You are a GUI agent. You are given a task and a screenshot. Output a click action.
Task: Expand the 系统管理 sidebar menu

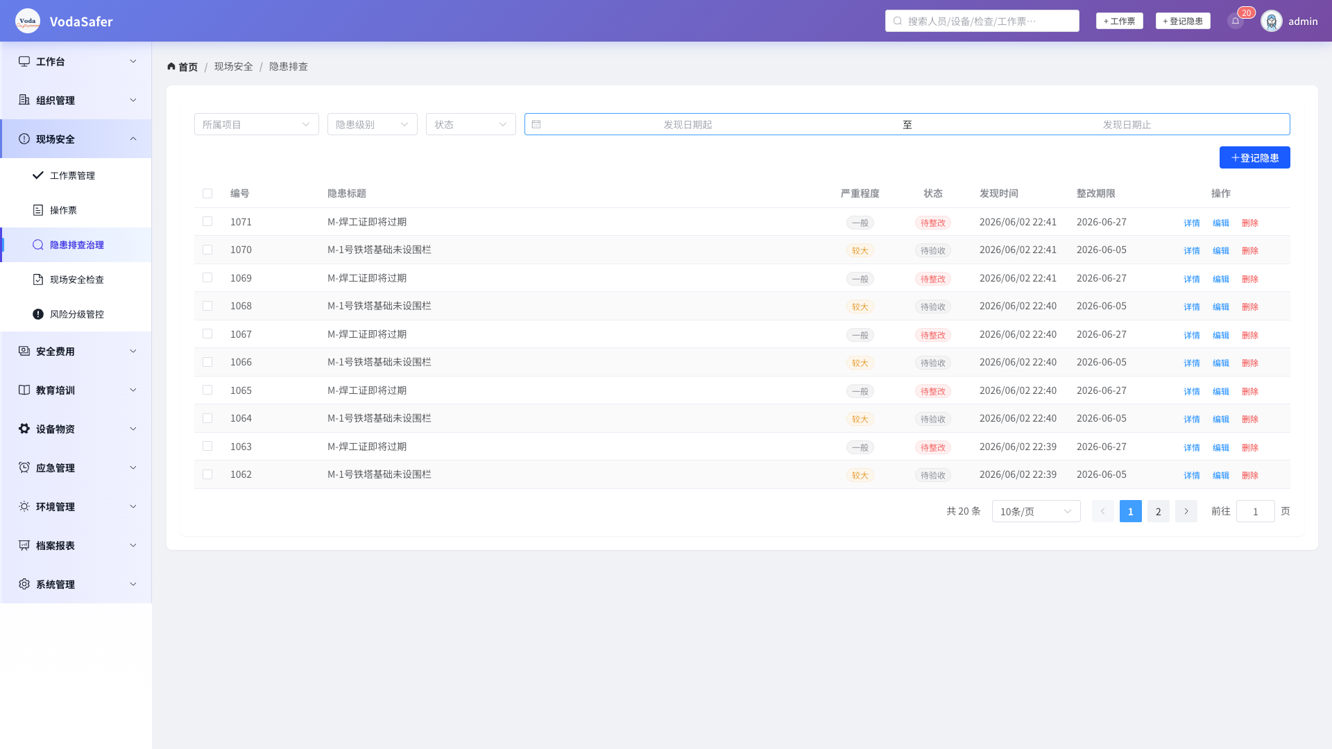pyautogui.click(x=76, y=584)
